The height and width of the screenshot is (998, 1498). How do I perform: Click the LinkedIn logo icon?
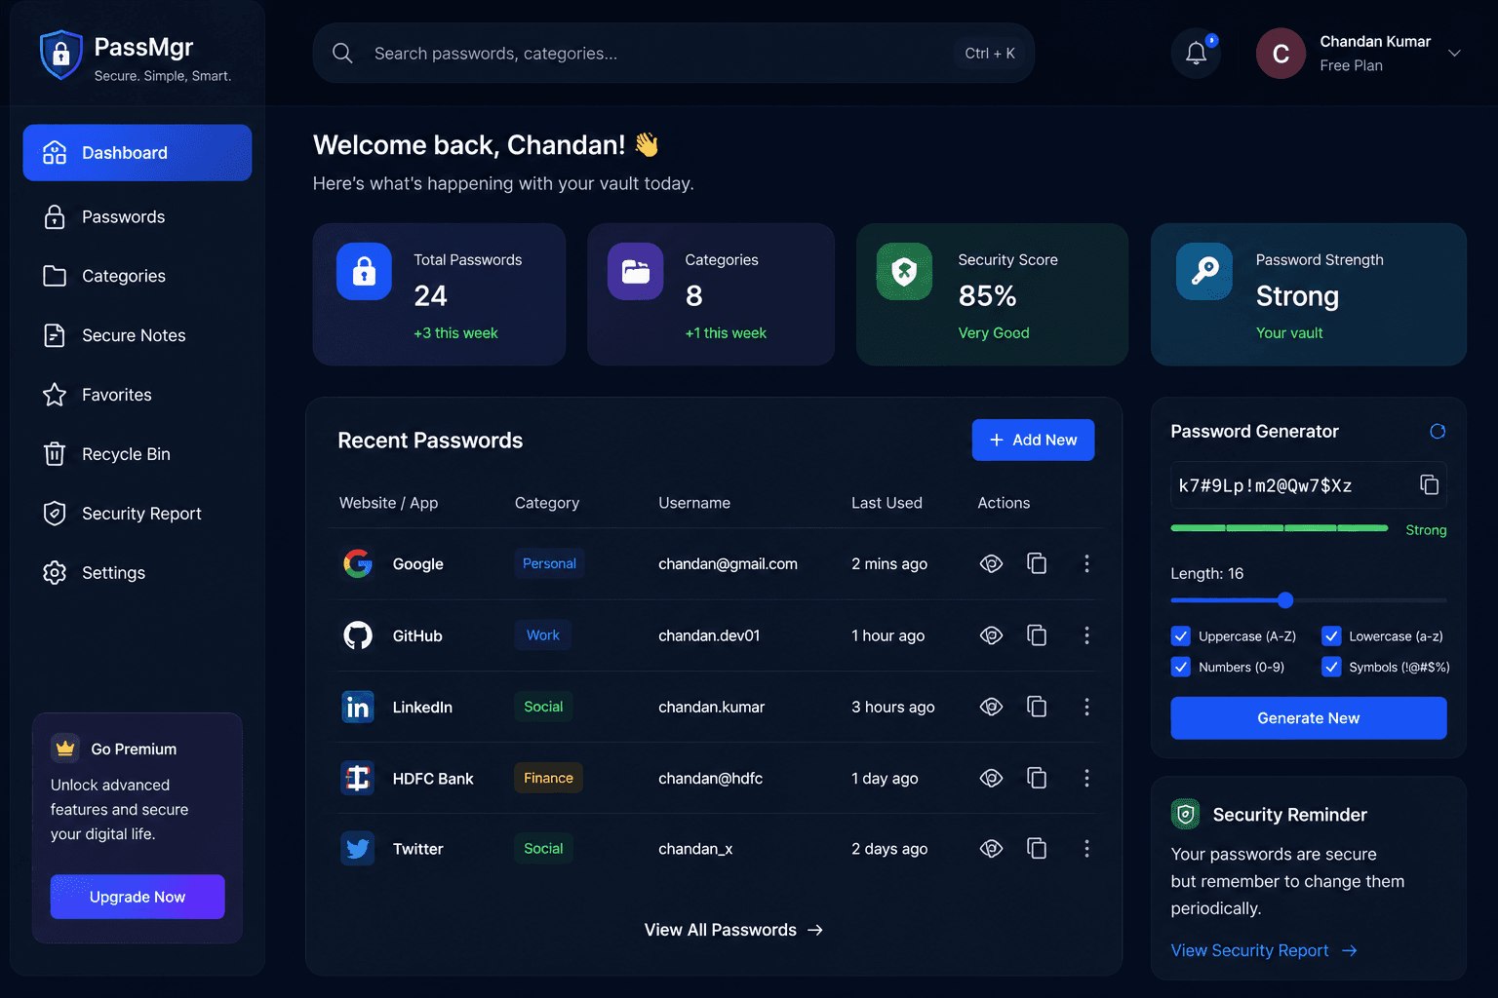point(358,707)
